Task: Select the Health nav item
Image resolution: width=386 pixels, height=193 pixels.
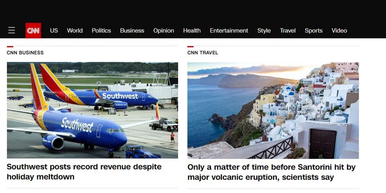Action: (192, 31)
